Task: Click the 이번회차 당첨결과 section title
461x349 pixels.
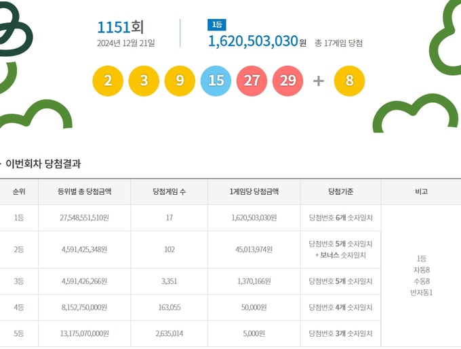Action: 43,164
